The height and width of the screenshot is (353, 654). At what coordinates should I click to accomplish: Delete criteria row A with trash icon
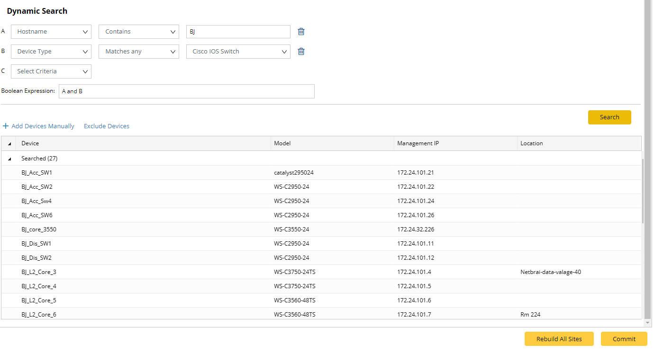click(x=301, y=32)
